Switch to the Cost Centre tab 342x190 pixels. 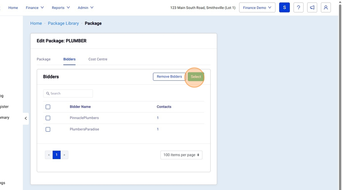(98, 59)
